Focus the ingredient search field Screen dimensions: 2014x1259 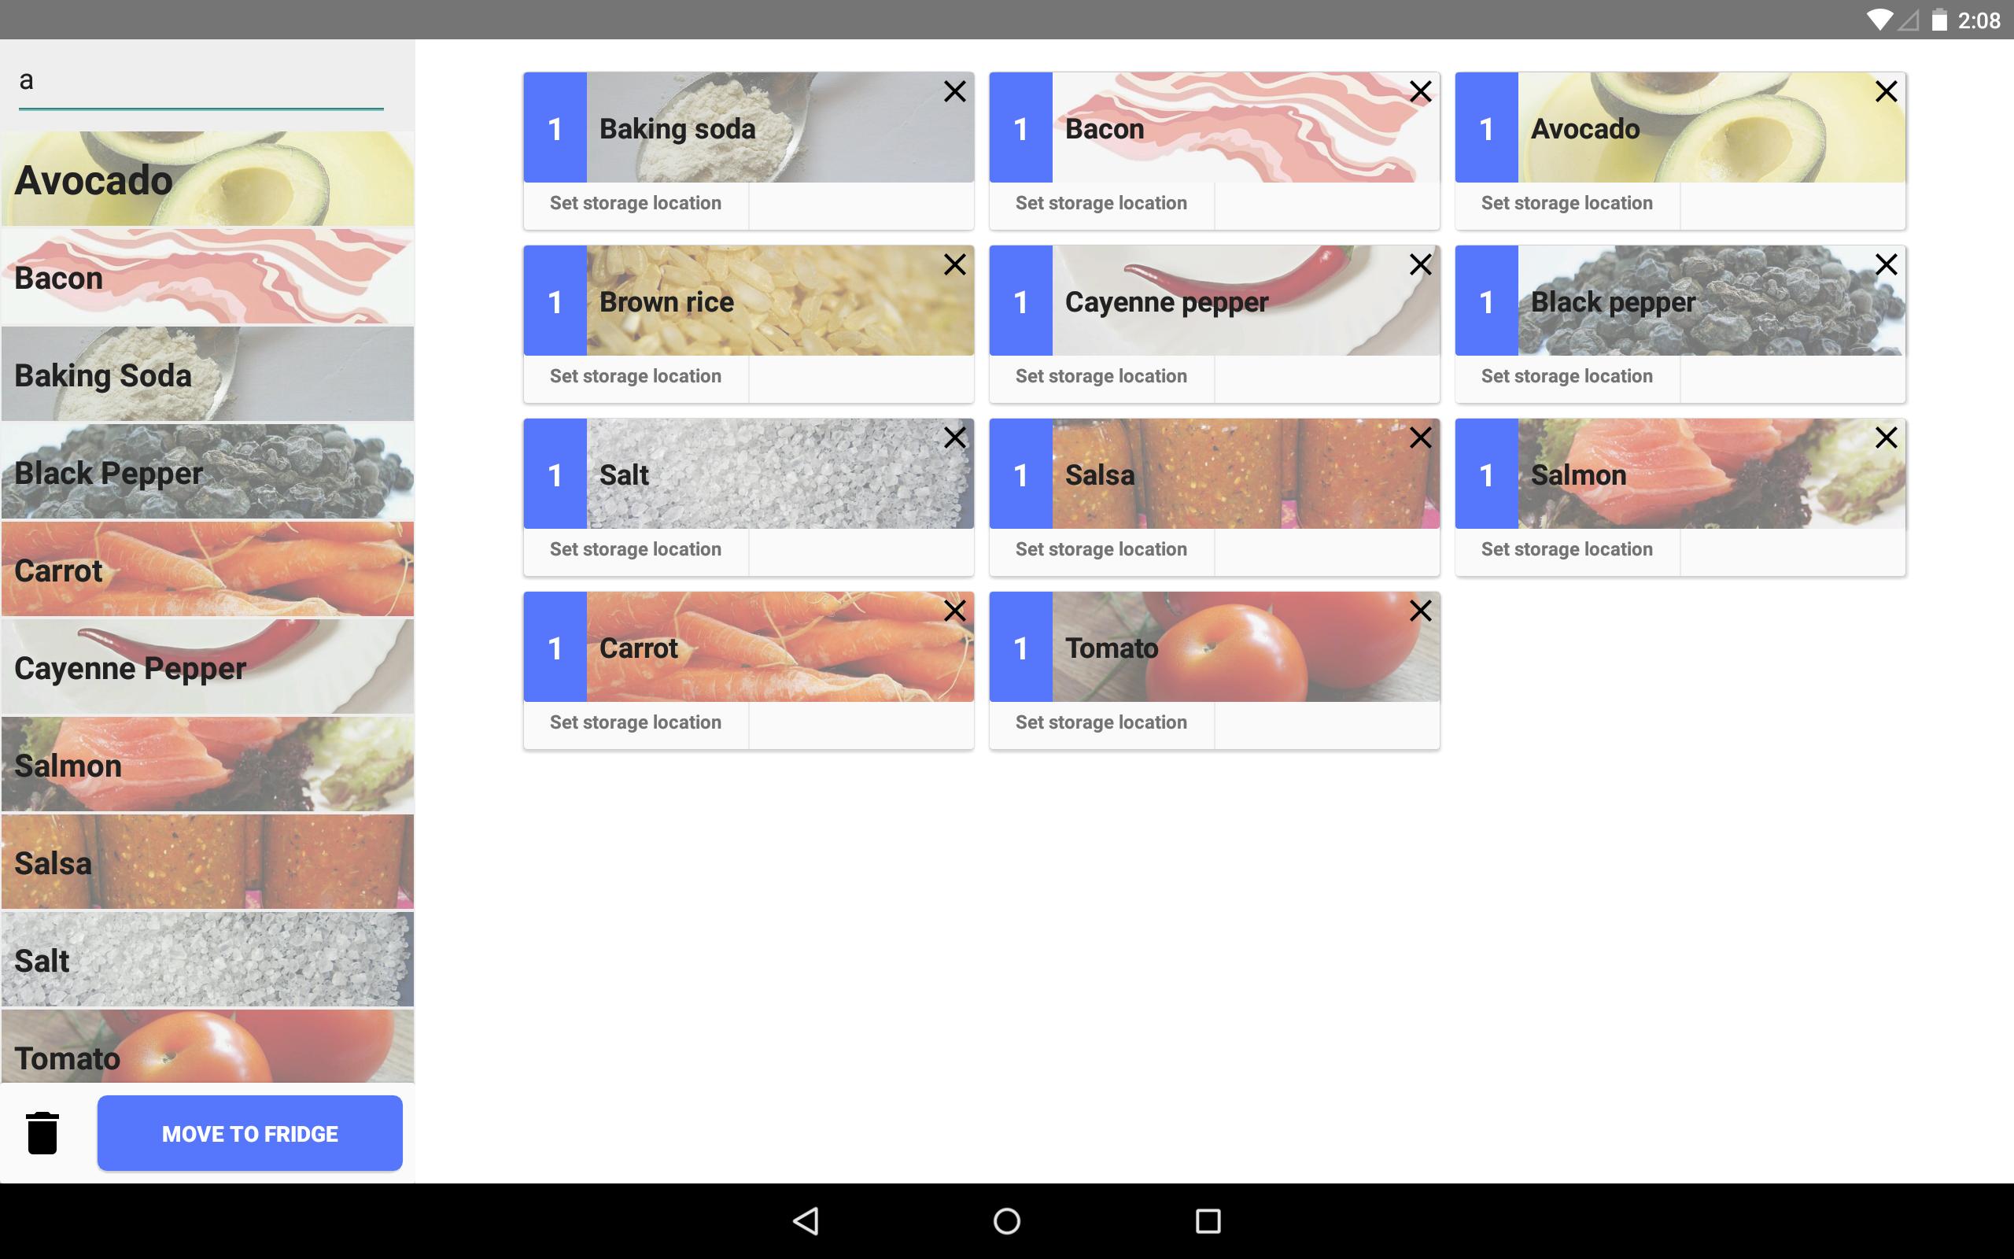pyautogui.click(x=201, y=82)
